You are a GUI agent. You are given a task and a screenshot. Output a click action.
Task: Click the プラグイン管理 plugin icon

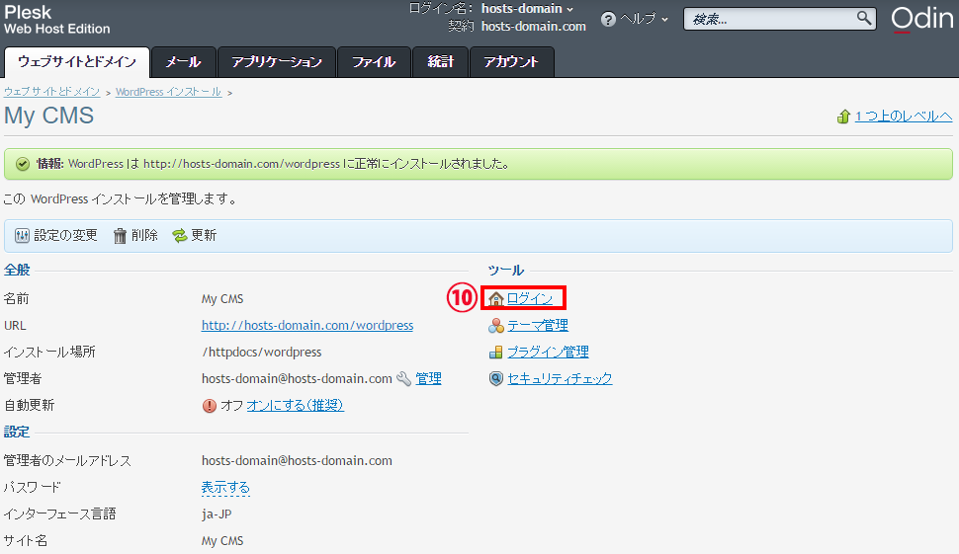[x=496, y=353]
